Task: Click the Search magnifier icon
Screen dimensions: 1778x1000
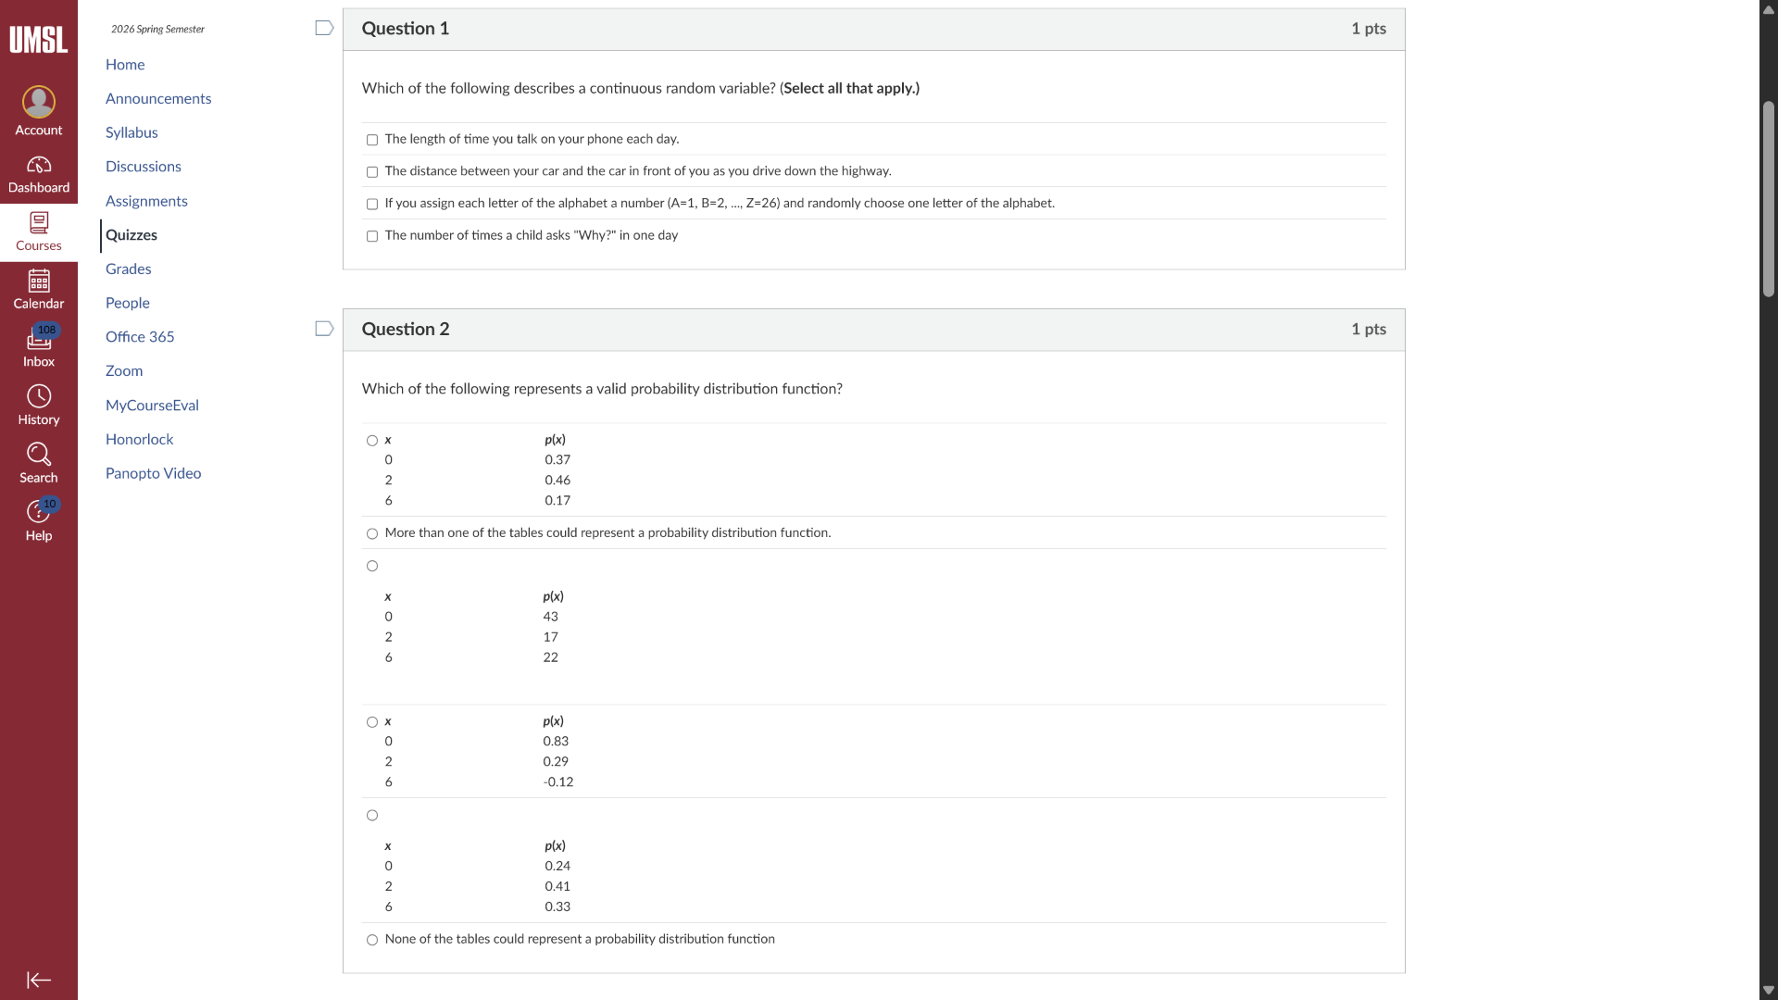Action: (39, 455)
